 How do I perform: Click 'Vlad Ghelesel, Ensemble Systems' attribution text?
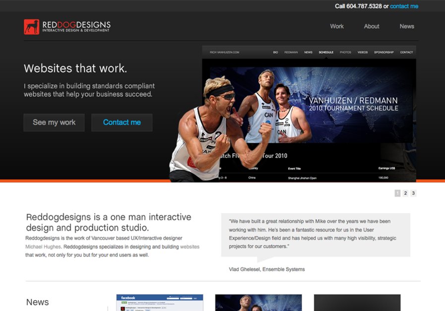coord(267,269)
